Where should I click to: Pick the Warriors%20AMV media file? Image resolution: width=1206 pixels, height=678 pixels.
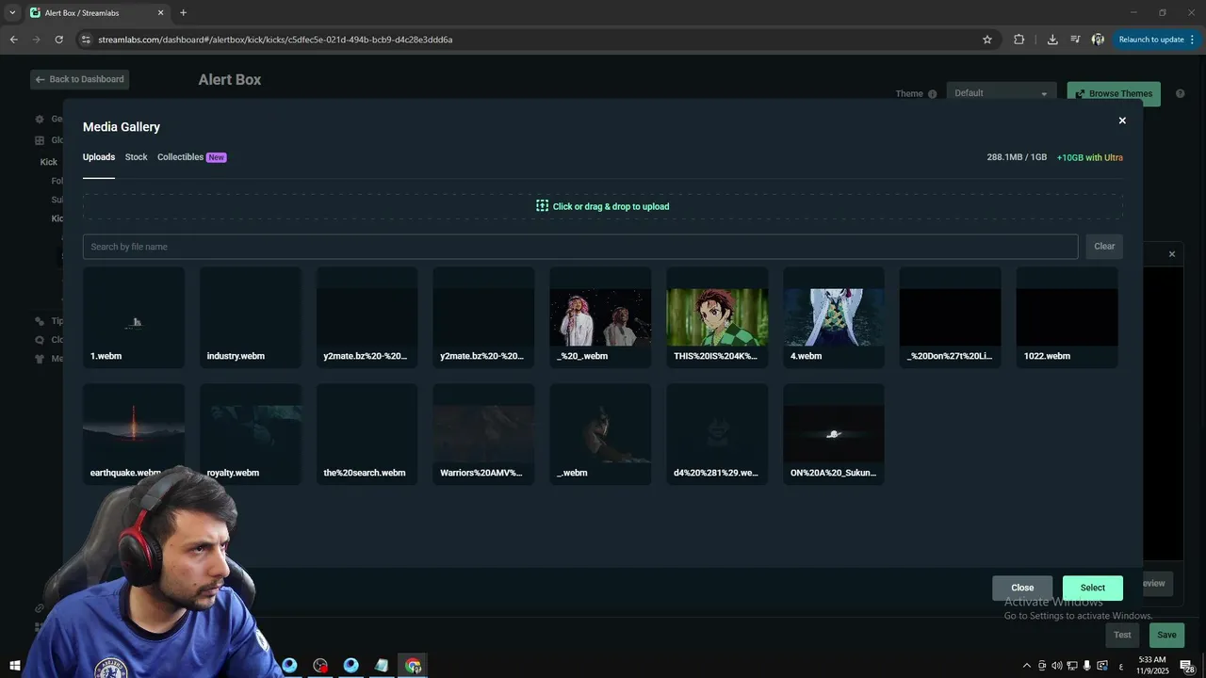[483, 434]
